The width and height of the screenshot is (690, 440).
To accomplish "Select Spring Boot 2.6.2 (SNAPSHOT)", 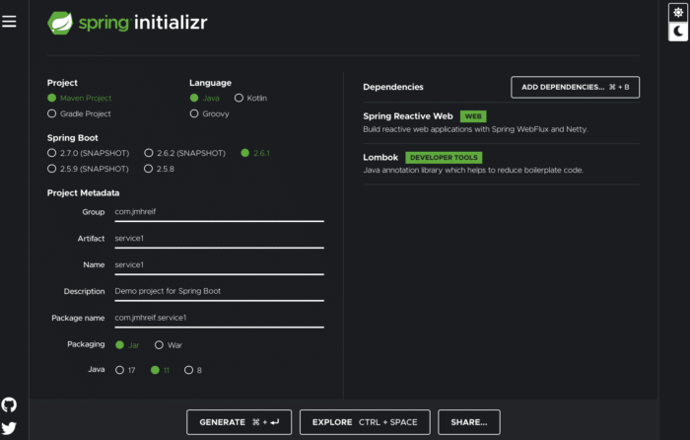I will tap(149, 153).
